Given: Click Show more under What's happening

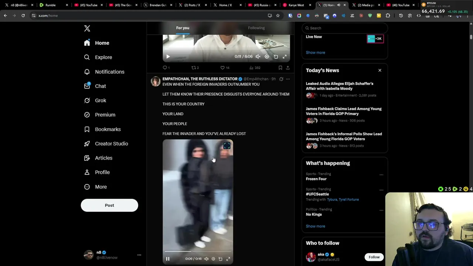Looking at the screenshot, I should (315, 226).
